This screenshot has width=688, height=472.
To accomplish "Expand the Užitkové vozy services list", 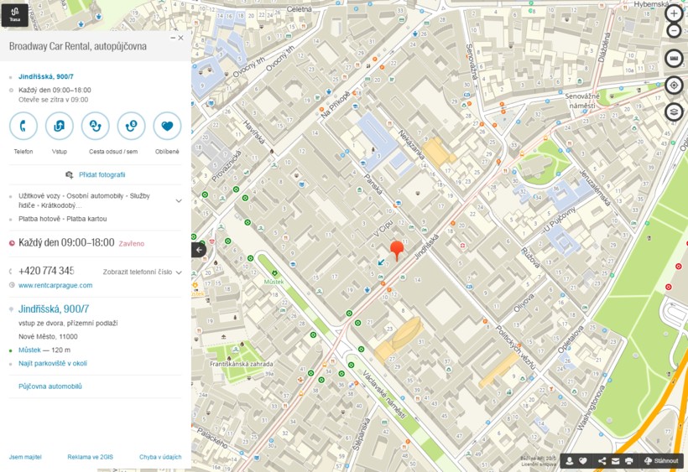I will coord(179,200).
